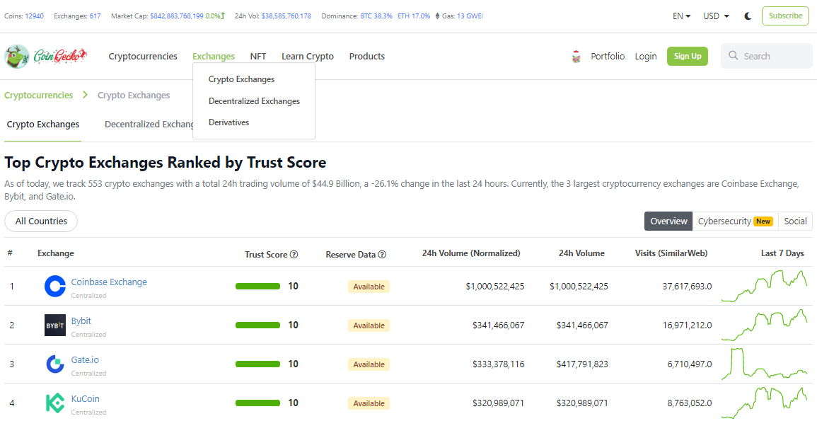The width and height of the screenshot is (817, 421).
Task: Open the EN language dropdown
Action: pos(681,16)
